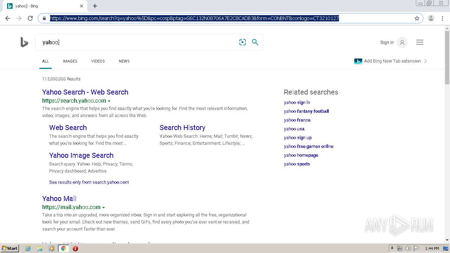Click the Add Bing New Tab extension icon
The height and width of the screenshot is (253, 450).
(358, 61)
